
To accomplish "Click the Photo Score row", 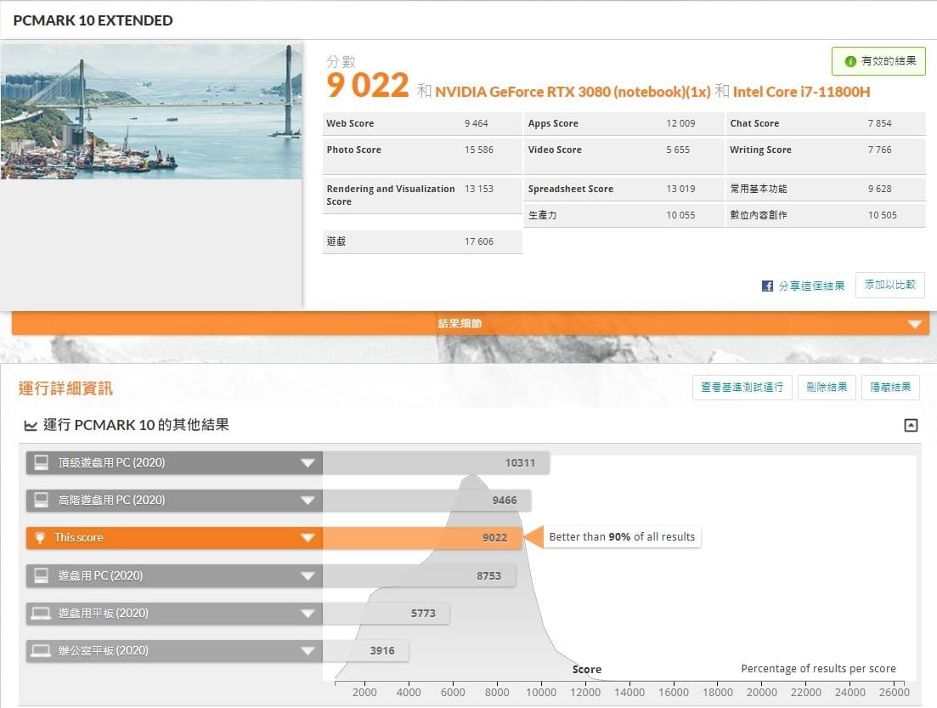I will pyautogui.click(x=422, y=156).
